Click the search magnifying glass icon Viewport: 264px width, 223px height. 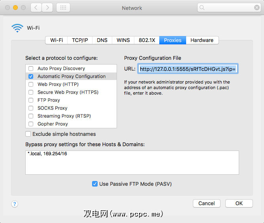[202, 8]
